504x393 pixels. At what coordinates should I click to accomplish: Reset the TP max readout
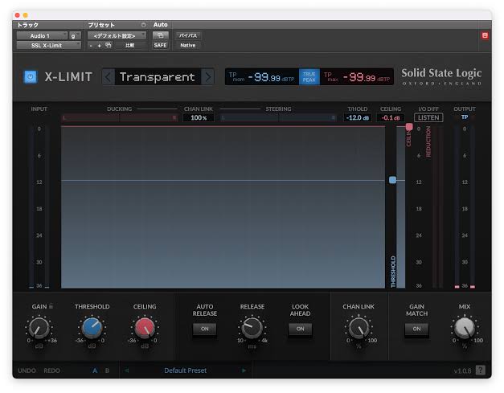coord(357,77)
